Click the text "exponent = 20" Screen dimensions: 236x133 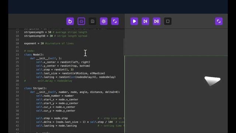click(x=34, y=44)
